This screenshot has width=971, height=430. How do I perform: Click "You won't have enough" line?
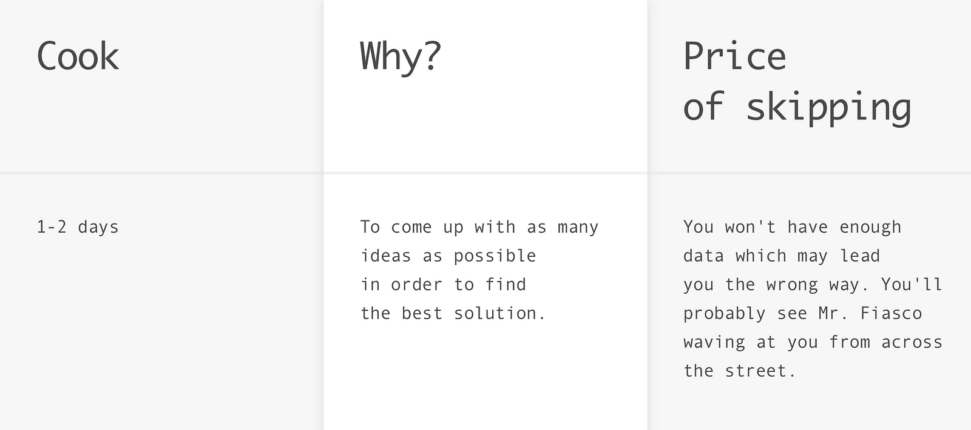793,227
